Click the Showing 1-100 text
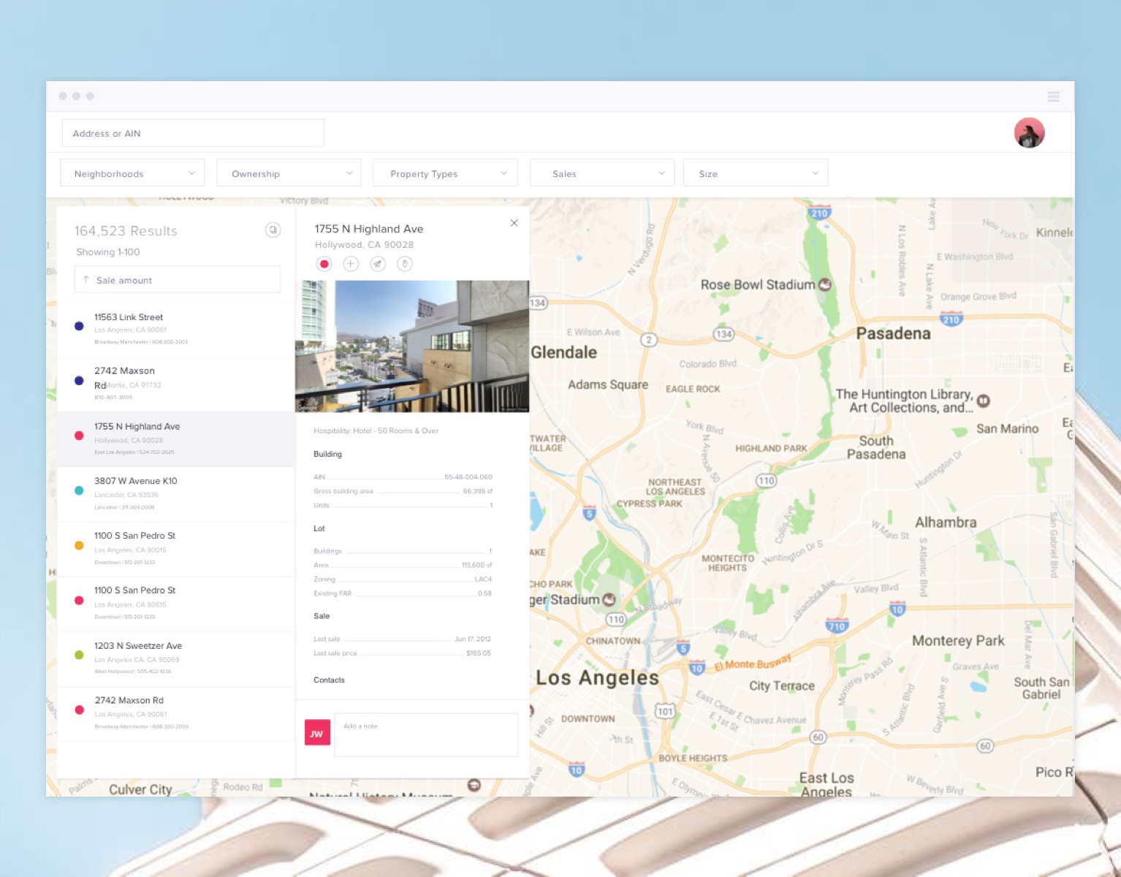Image resolution: width=1121 pixels, height=877 pixels. point(108,251)
